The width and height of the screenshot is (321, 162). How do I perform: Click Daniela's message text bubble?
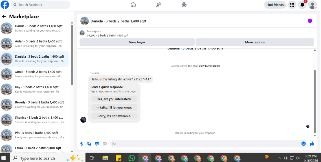120,79
